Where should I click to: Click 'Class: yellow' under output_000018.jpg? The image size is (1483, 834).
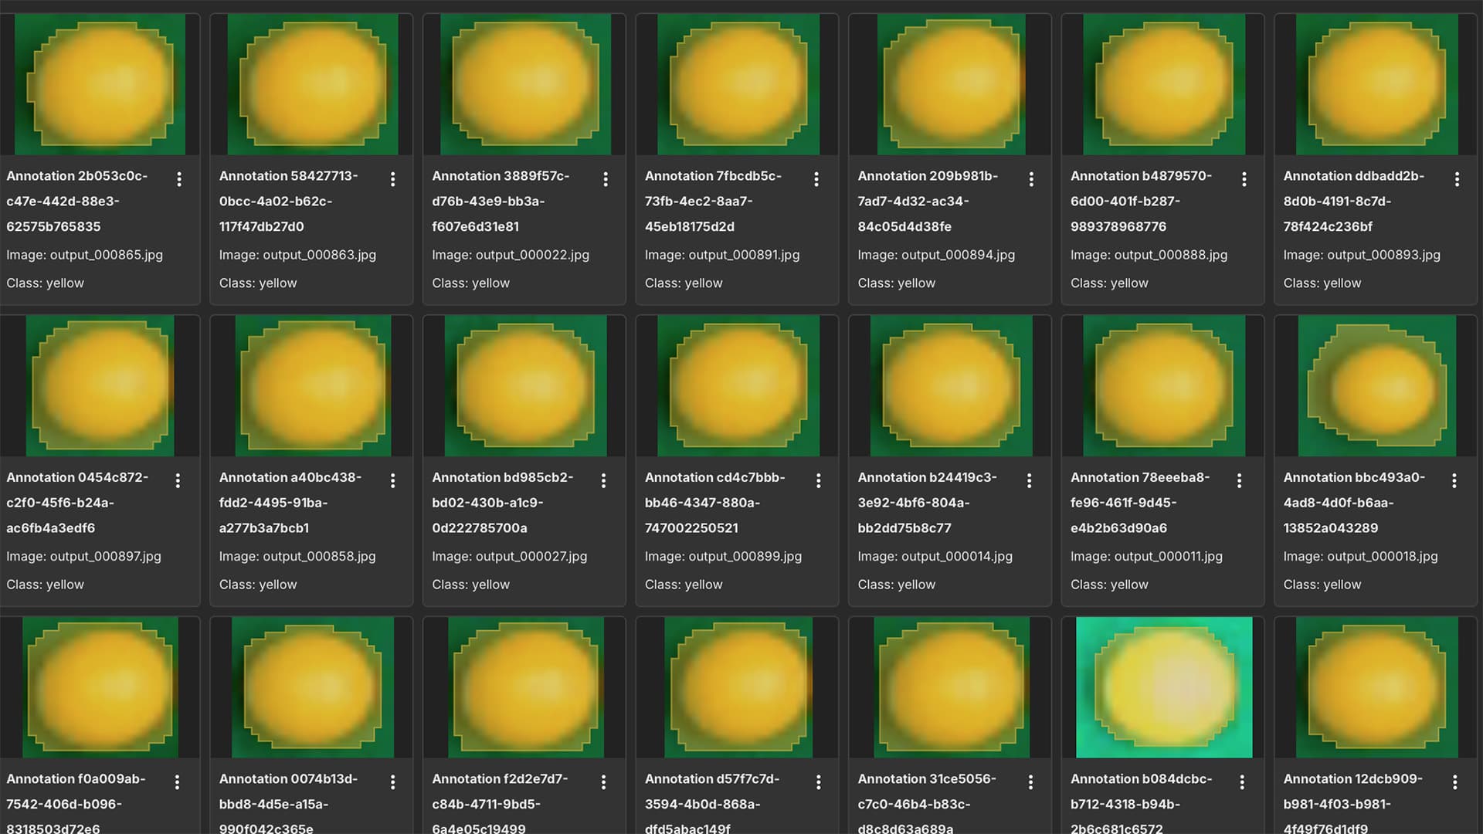tap(1322, 585)
